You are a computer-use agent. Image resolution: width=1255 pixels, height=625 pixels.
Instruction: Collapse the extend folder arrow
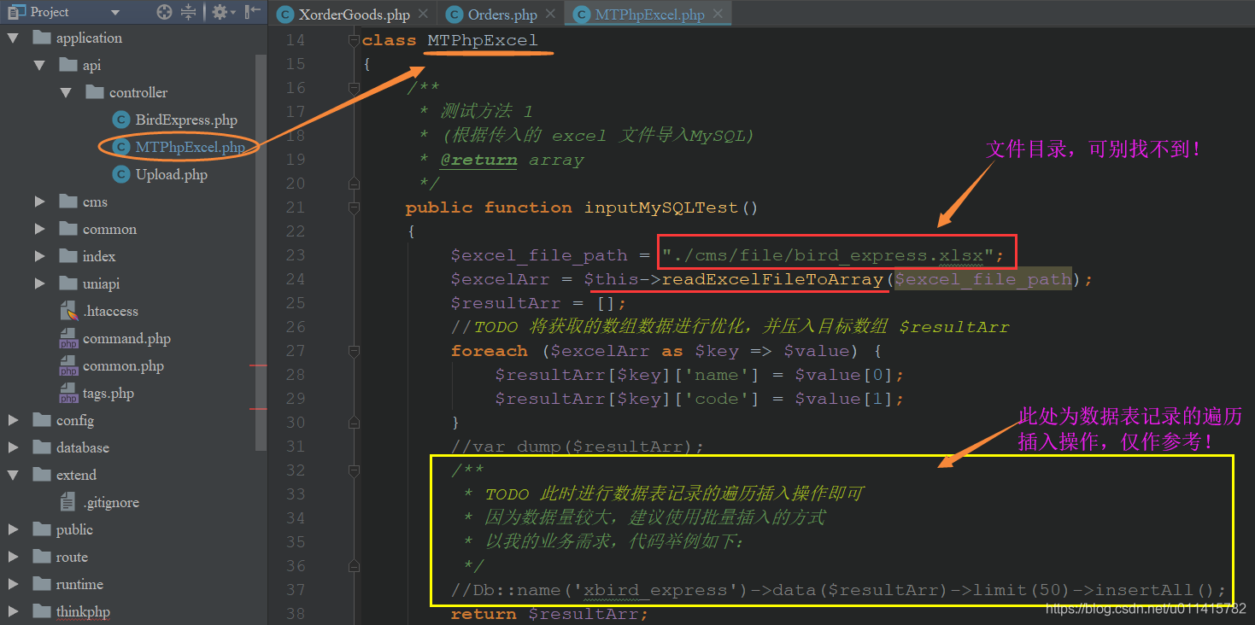click(12, 475)
